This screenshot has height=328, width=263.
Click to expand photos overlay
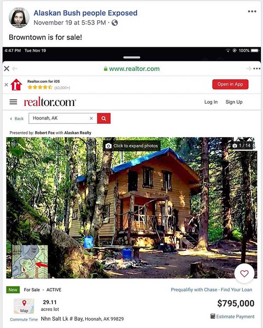(x=131, y=145)
